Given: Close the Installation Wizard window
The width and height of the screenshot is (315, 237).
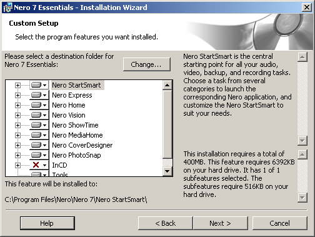Looking at the screenshot, I should [307, 8].
